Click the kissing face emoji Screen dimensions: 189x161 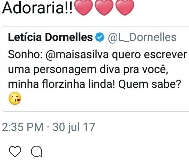point(14,99)
